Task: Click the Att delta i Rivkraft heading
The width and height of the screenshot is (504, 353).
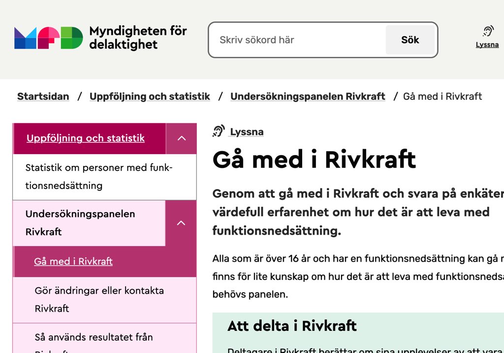Action: pos(292,326)
